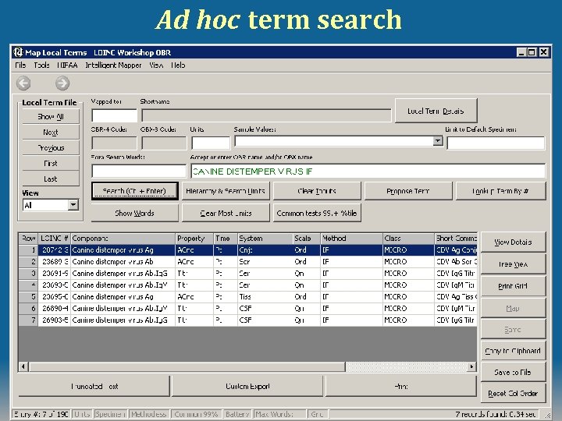The width and height of the screenshot is (562, 421).
Task: Click the Component column header
Action: tap(123, 239)
